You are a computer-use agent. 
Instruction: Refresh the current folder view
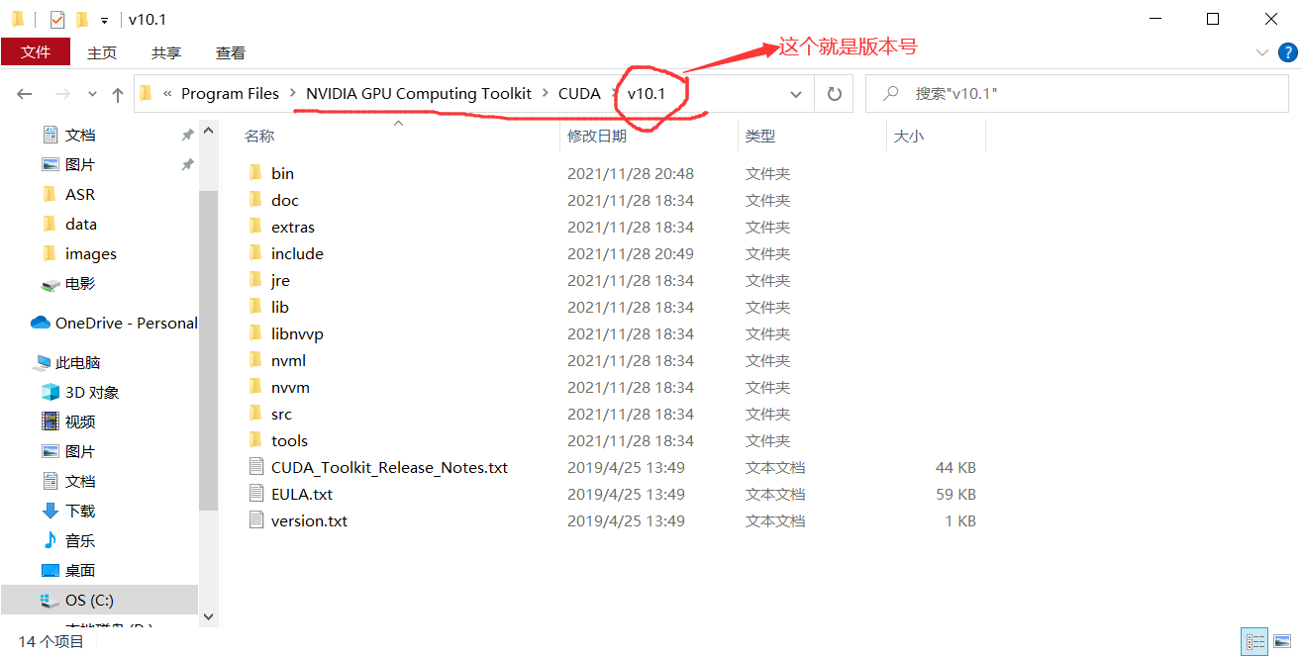(x=835, y=94)
